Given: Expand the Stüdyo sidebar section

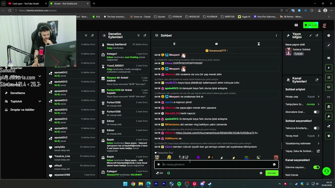Looking at the screenshot, I should (x=40, y=76).
